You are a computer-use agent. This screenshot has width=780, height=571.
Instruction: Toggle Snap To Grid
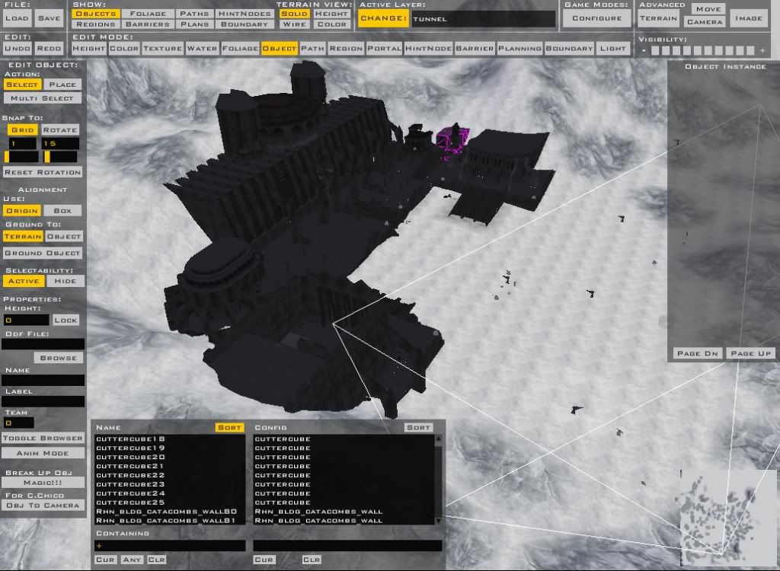(23, 130)
